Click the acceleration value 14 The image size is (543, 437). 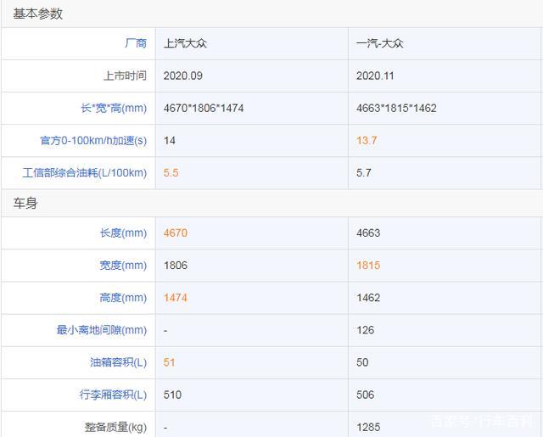tap(170, 141)
